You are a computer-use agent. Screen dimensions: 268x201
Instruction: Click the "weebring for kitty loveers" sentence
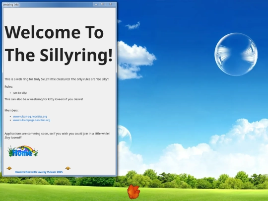[44, 99]
